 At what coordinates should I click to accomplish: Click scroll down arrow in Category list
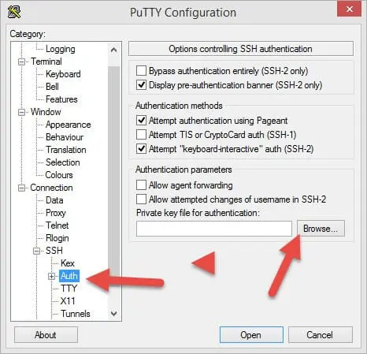[x=114, y=313]
